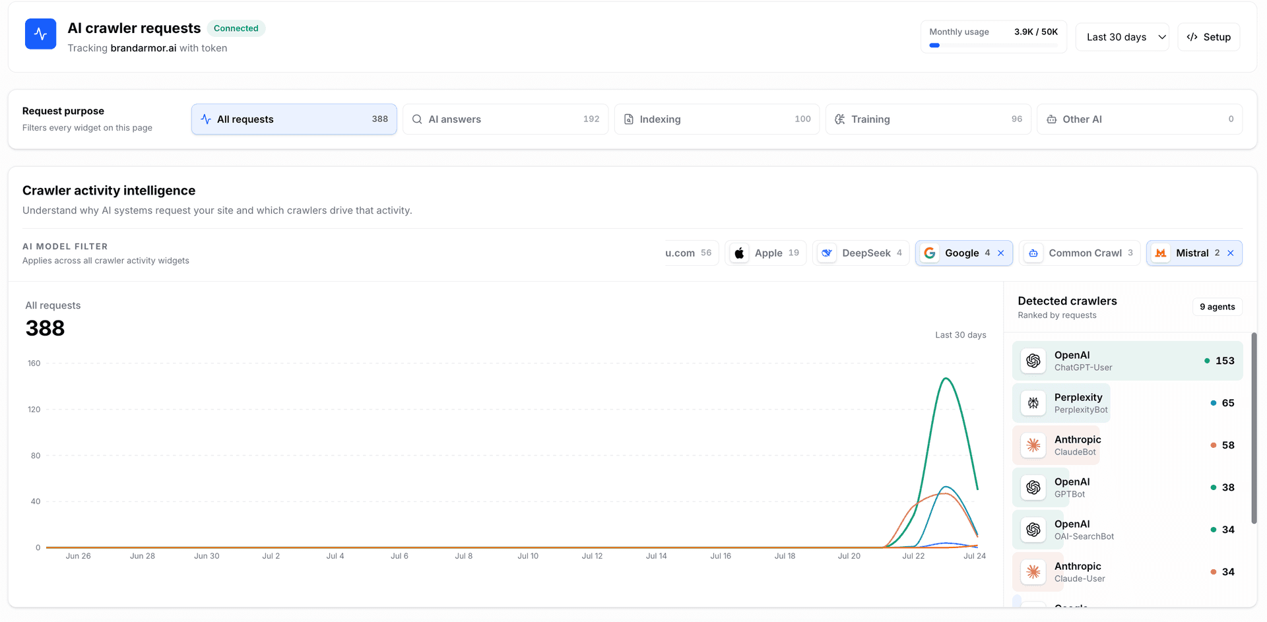Select the OpenAI ChatGPT-User crawler row

pos(1127,361)
